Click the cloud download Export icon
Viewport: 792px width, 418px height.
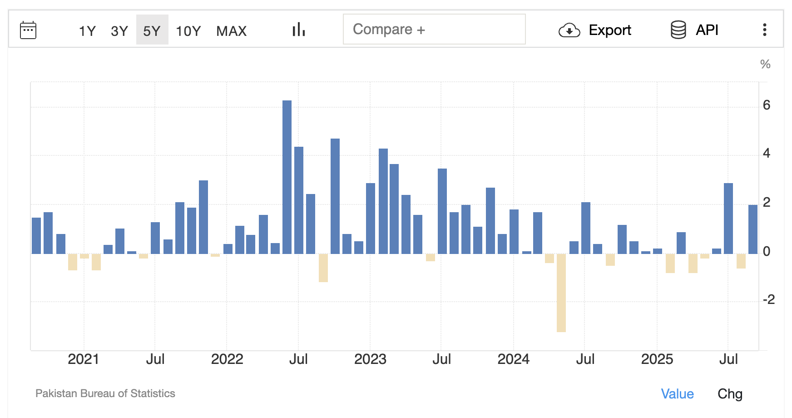[x=569, y=30]
